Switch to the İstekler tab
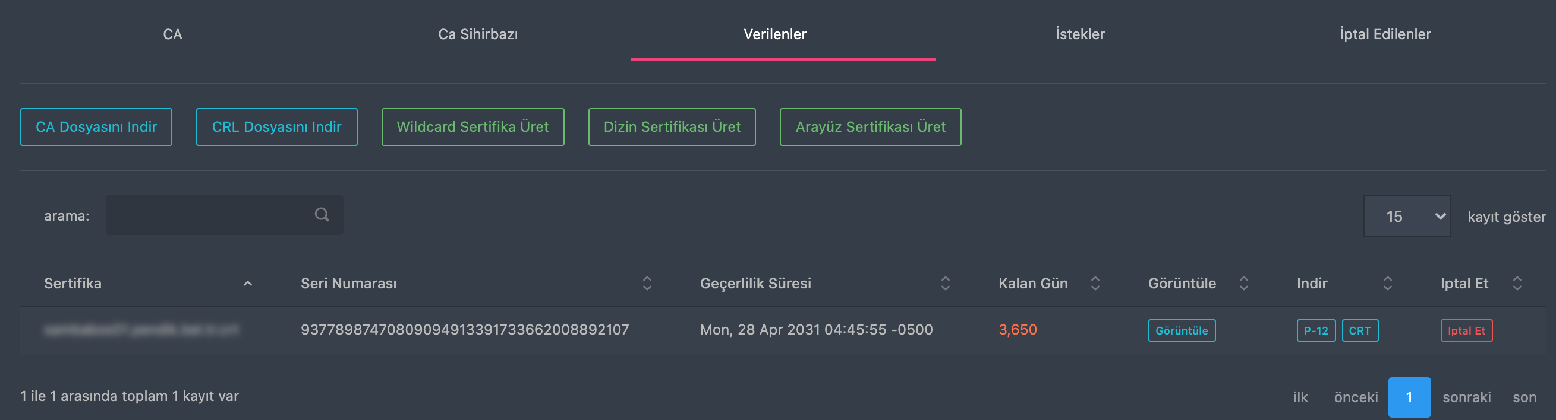Viewport: 1556px width, 420px height. click(x=1080, y=34)
